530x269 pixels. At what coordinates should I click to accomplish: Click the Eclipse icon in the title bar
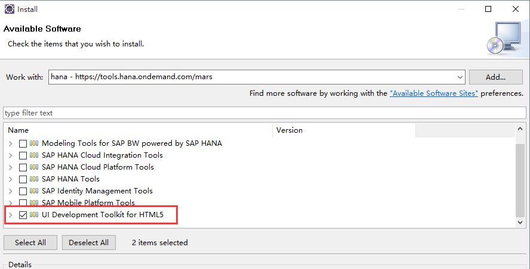click(x=10, y=9)
